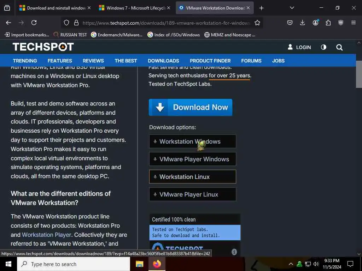Toggle TechSpot dark/light theme icon

point(324,47)
